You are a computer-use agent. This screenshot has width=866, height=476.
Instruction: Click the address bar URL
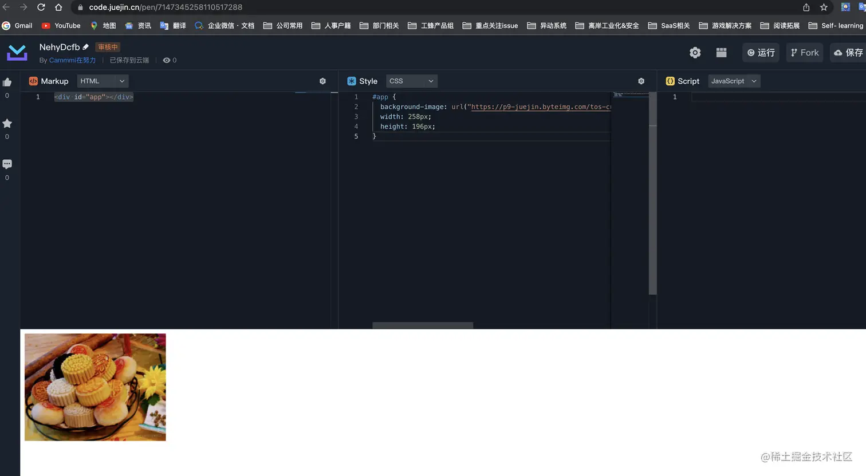[166, 7]
